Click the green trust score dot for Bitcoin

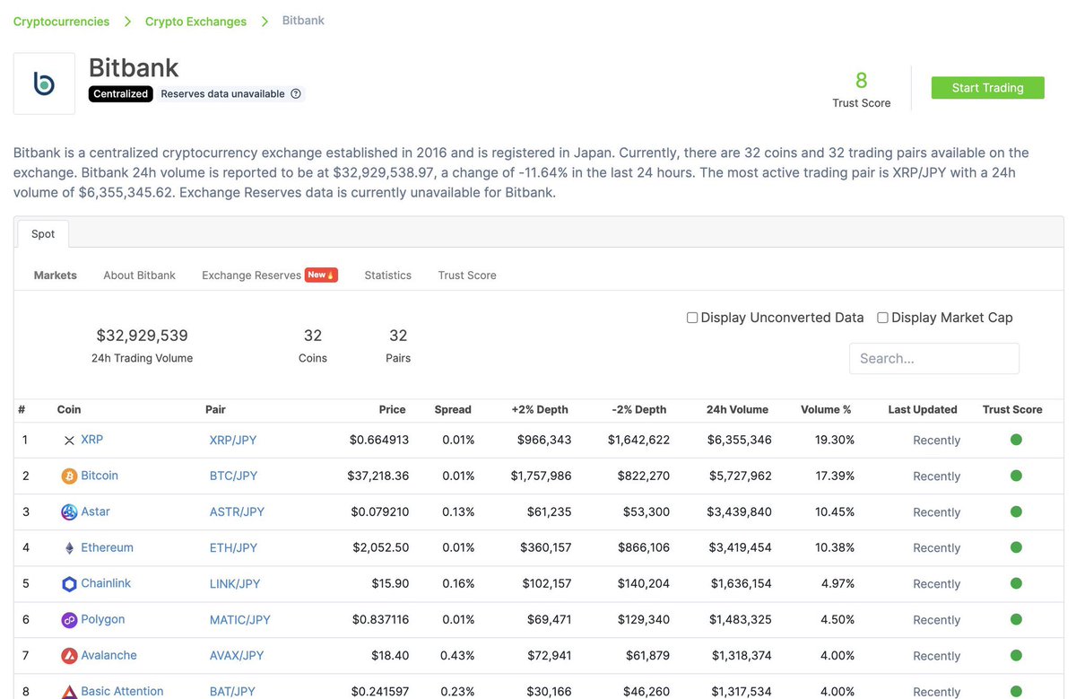point(1016,476)
